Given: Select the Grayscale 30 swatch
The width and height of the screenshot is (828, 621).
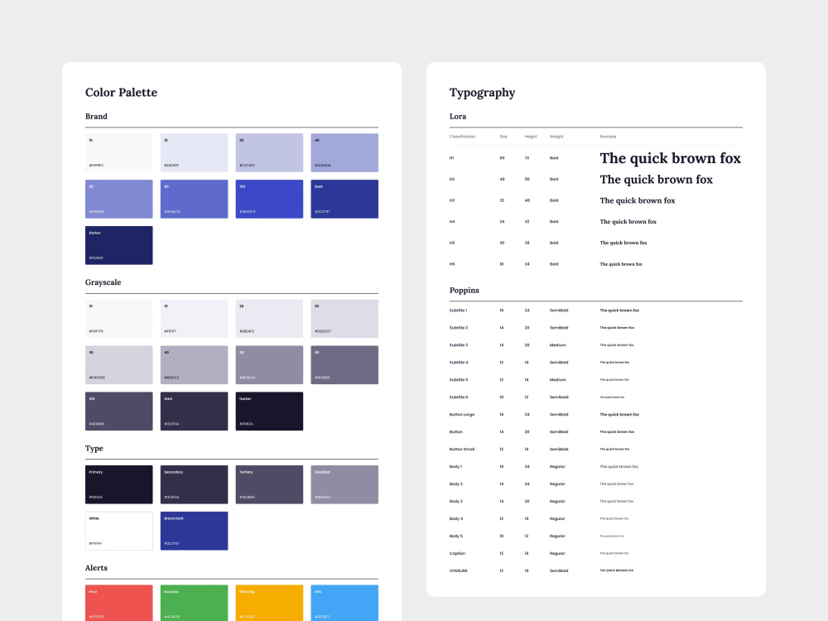Looking at the screenshot, I should click(x=118, y=365).
